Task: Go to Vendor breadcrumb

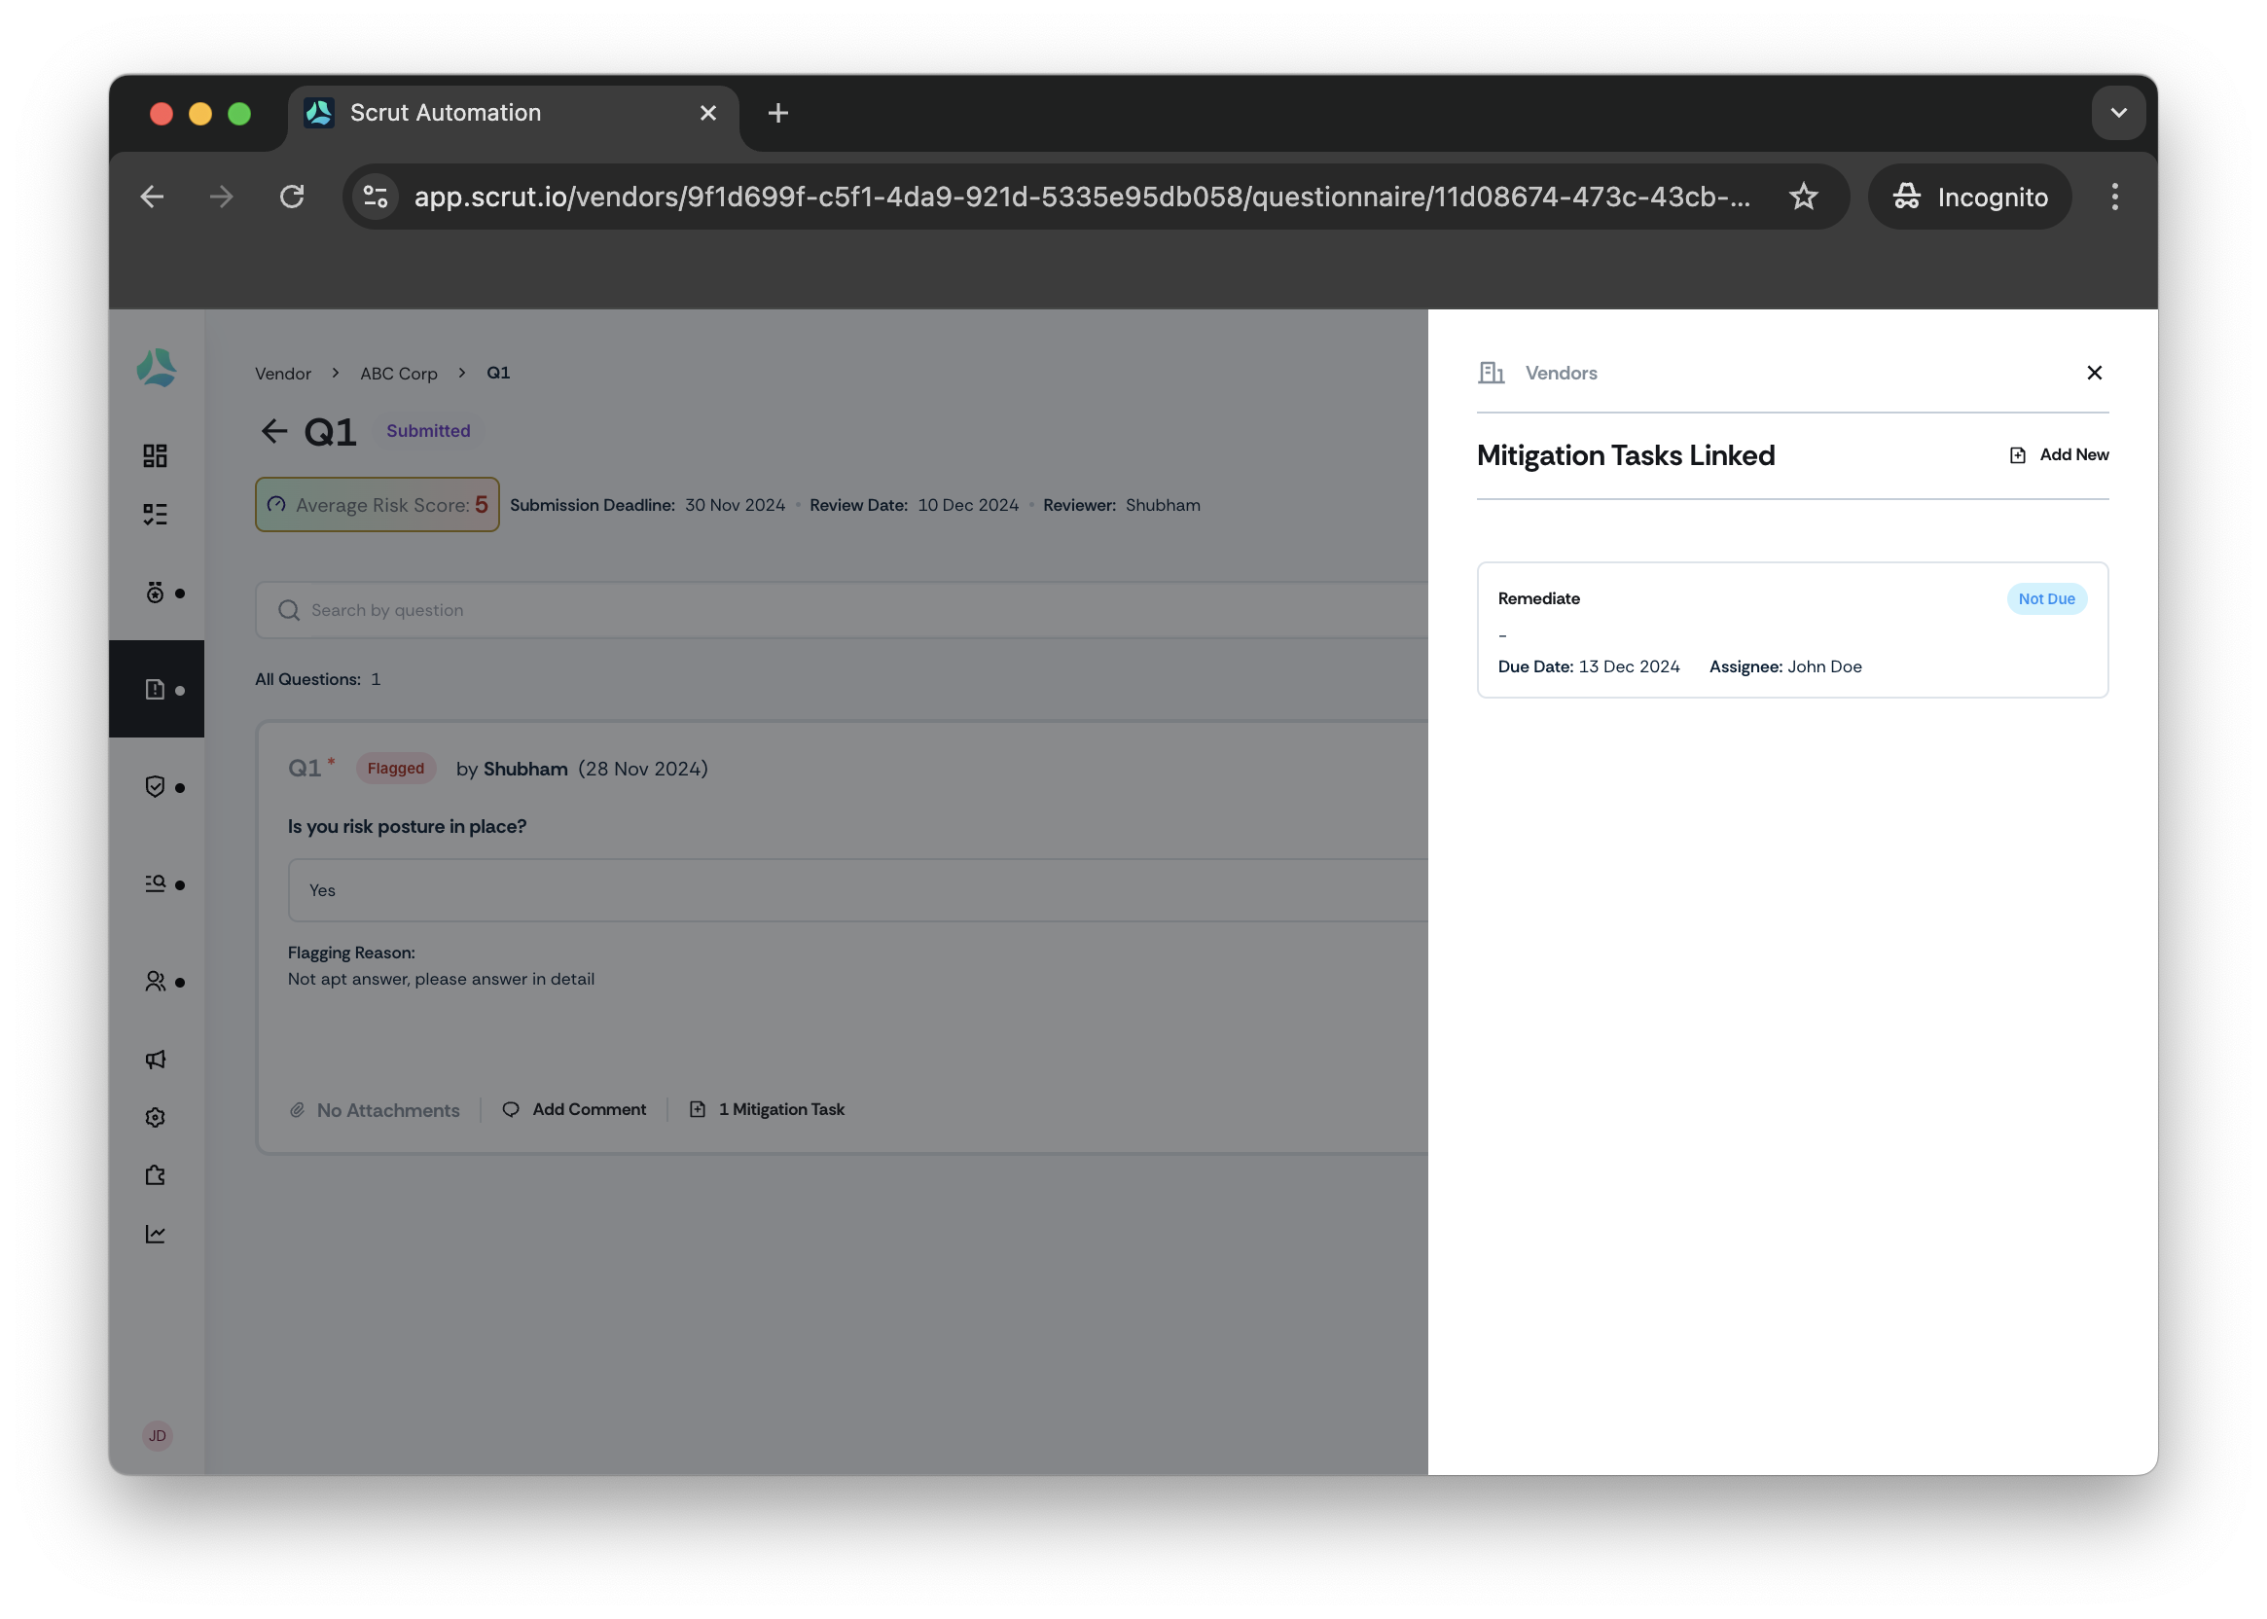Action: point(283,374)
